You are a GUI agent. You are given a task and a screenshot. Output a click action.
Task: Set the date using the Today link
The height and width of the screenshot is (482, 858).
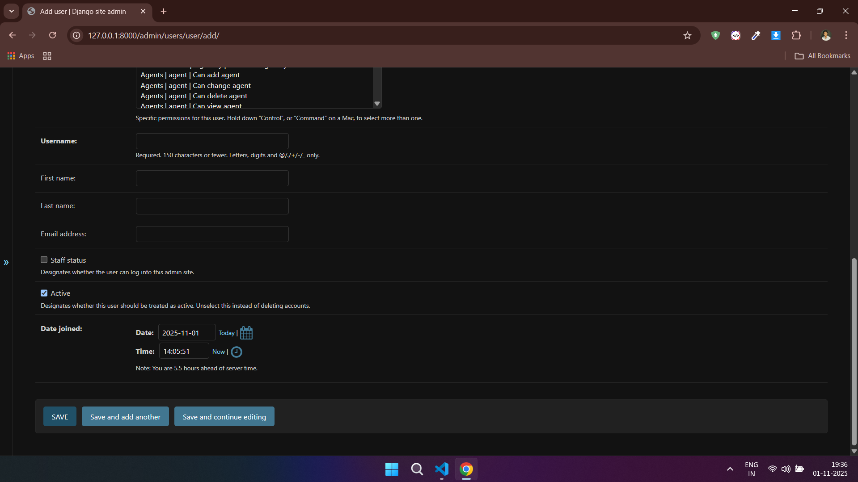226,333
